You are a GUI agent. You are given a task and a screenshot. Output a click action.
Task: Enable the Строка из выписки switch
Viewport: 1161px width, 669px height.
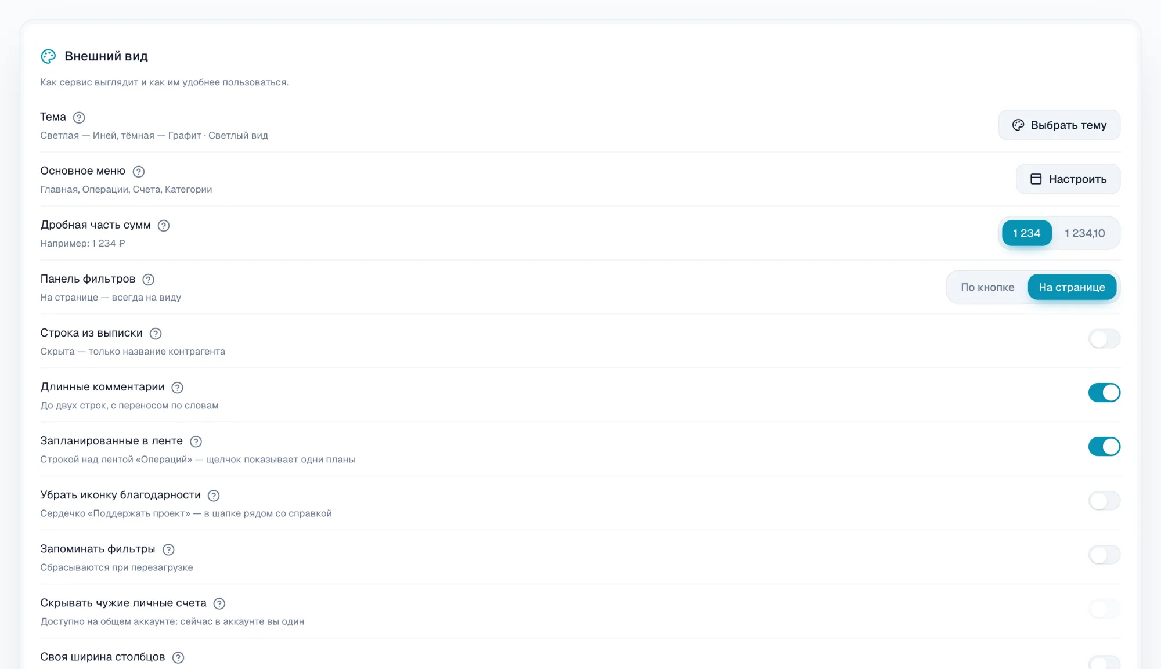point(1104,339)
